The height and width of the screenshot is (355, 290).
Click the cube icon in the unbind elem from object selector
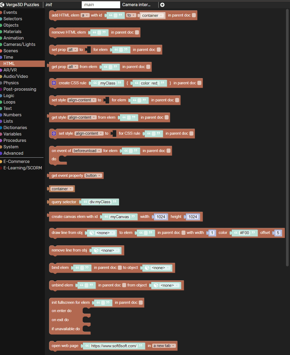(x=156, y=285)
